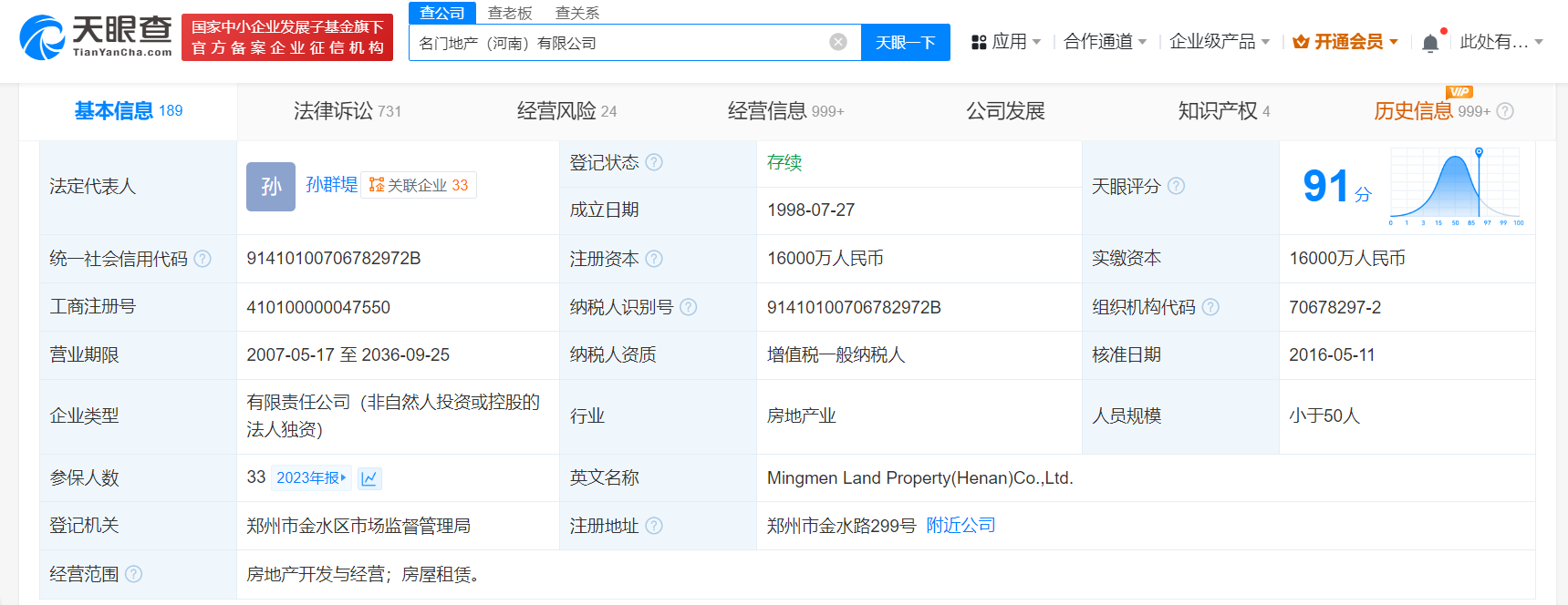Screen dimensions: 1568x605
Task: Open the 经营风险 tab
Action: (566, 111)
